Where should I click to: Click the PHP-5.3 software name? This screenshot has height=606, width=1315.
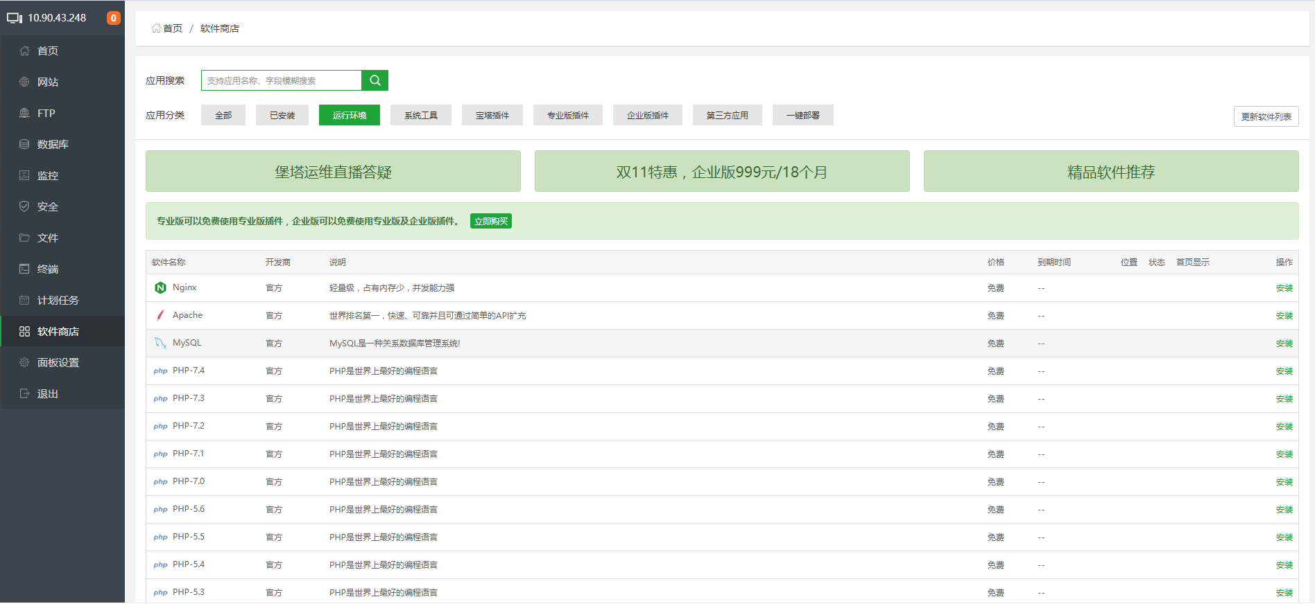pyautogui.click(x=189, y=592)
